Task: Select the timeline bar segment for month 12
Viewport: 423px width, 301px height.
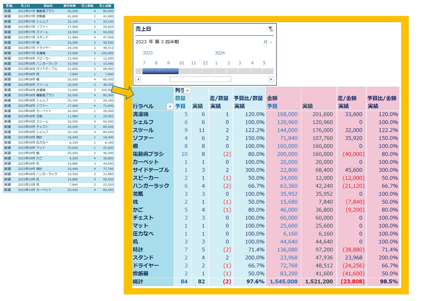Action: coord(208,71)
